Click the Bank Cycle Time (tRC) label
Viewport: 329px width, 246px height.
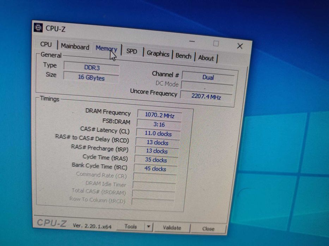click(x=99, y=166)
